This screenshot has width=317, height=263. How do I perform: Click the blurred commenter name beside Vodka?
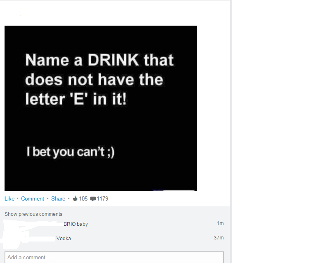[x=29, y=239]
